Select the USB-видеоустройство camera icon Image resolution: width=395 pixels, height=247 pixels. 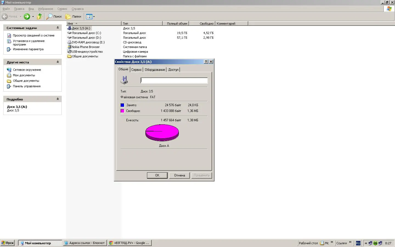[x=69, y=52]
